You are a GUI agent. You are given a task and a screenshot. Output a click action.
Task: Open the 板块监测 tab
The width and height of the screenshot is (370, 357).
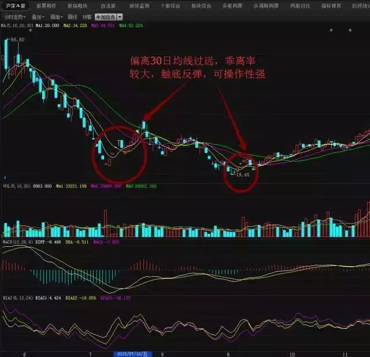(x=139, y=5)
